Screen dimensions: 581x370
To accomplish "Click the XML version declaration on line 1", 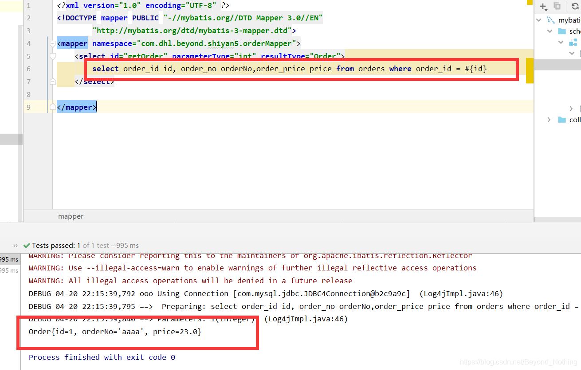I will tap(143, 6).
